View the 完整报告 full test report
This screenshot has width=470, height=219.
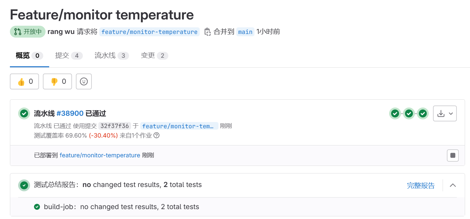(421, 185)
